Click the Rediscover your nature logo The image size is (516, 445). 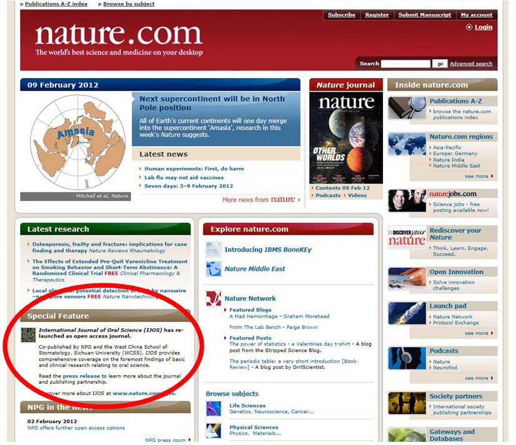tap(407, 237)
